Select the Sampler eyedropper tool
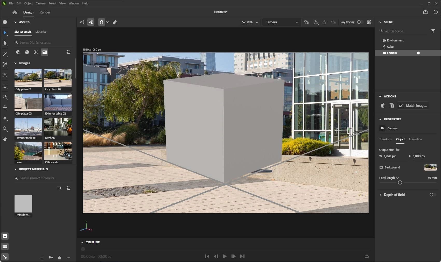This screenshot has width=441, height=262. tap(5, 65)
